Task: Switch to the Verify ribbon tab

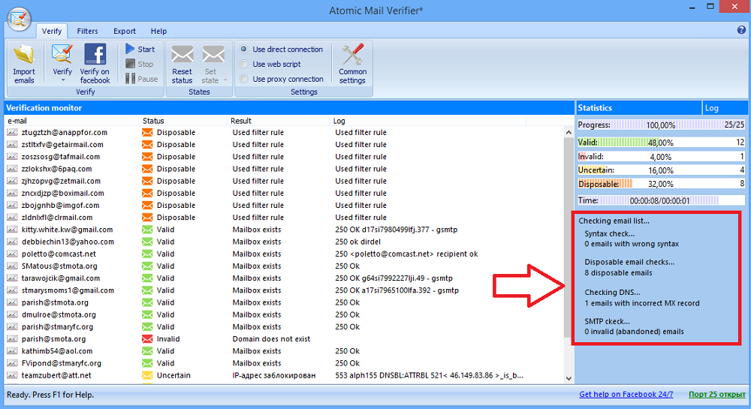Action: point(52,31)
